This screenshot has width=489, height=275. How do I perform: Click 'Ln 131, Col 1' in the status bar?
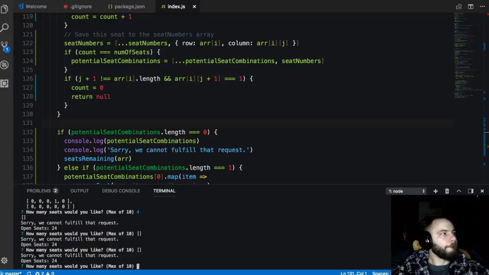(354, 273)
